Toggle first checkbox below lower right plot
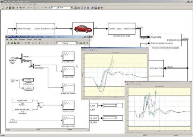 126,133
